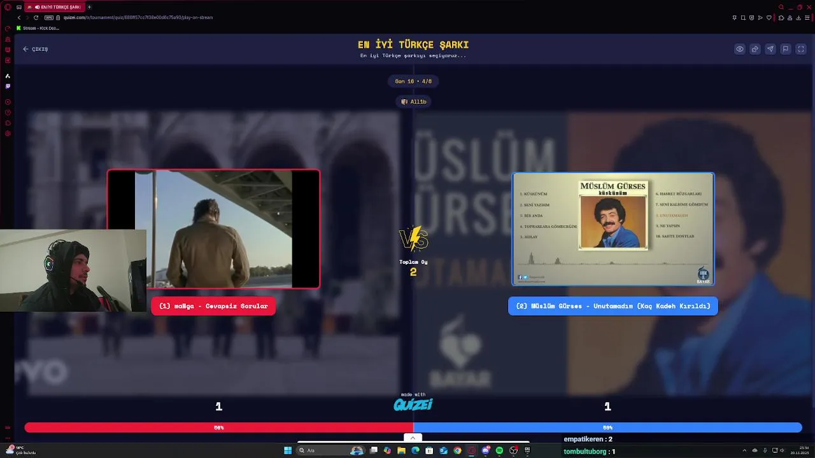Open Microsoft Edge from the taskbar
The width and height of the screenshot is (815, 458).
click(415, 450)
